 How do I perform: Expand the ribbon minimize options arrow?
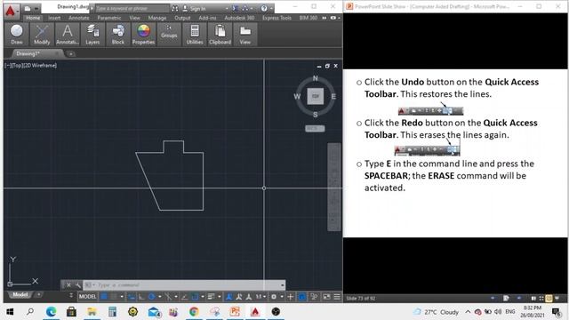pos(339,18)
